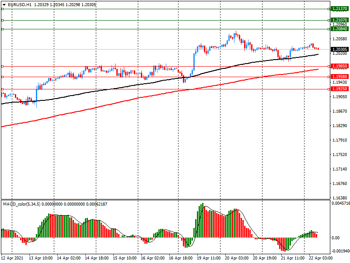Click the 15 Apr 10:00 time label
The width and height of the screenshot is (350, 263).
pyautogui.click(x=125, y=258)
